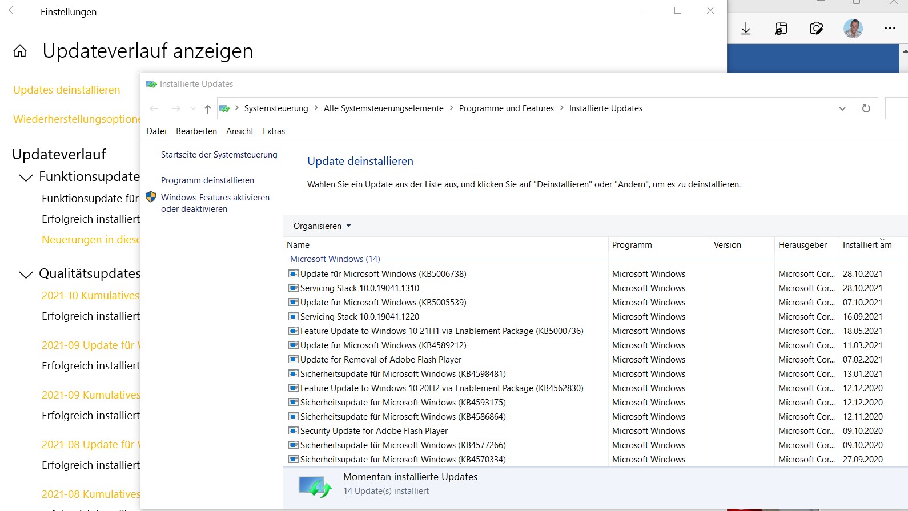Open the Datei menu
Viewport: 908px width, 511px height.
pyautogui.click(x=156, y=131)
